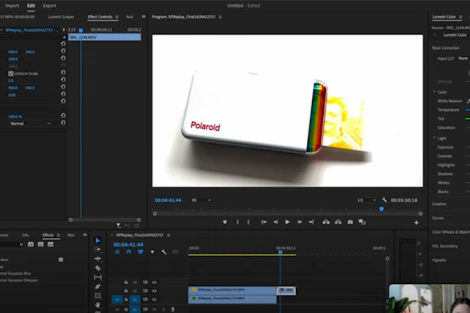Select the Pen tool
Screen dimensions: 470x313
[98, 287]
